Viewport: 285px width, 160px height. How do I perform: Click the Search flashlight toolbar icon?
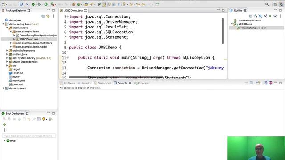pos(91,4)
